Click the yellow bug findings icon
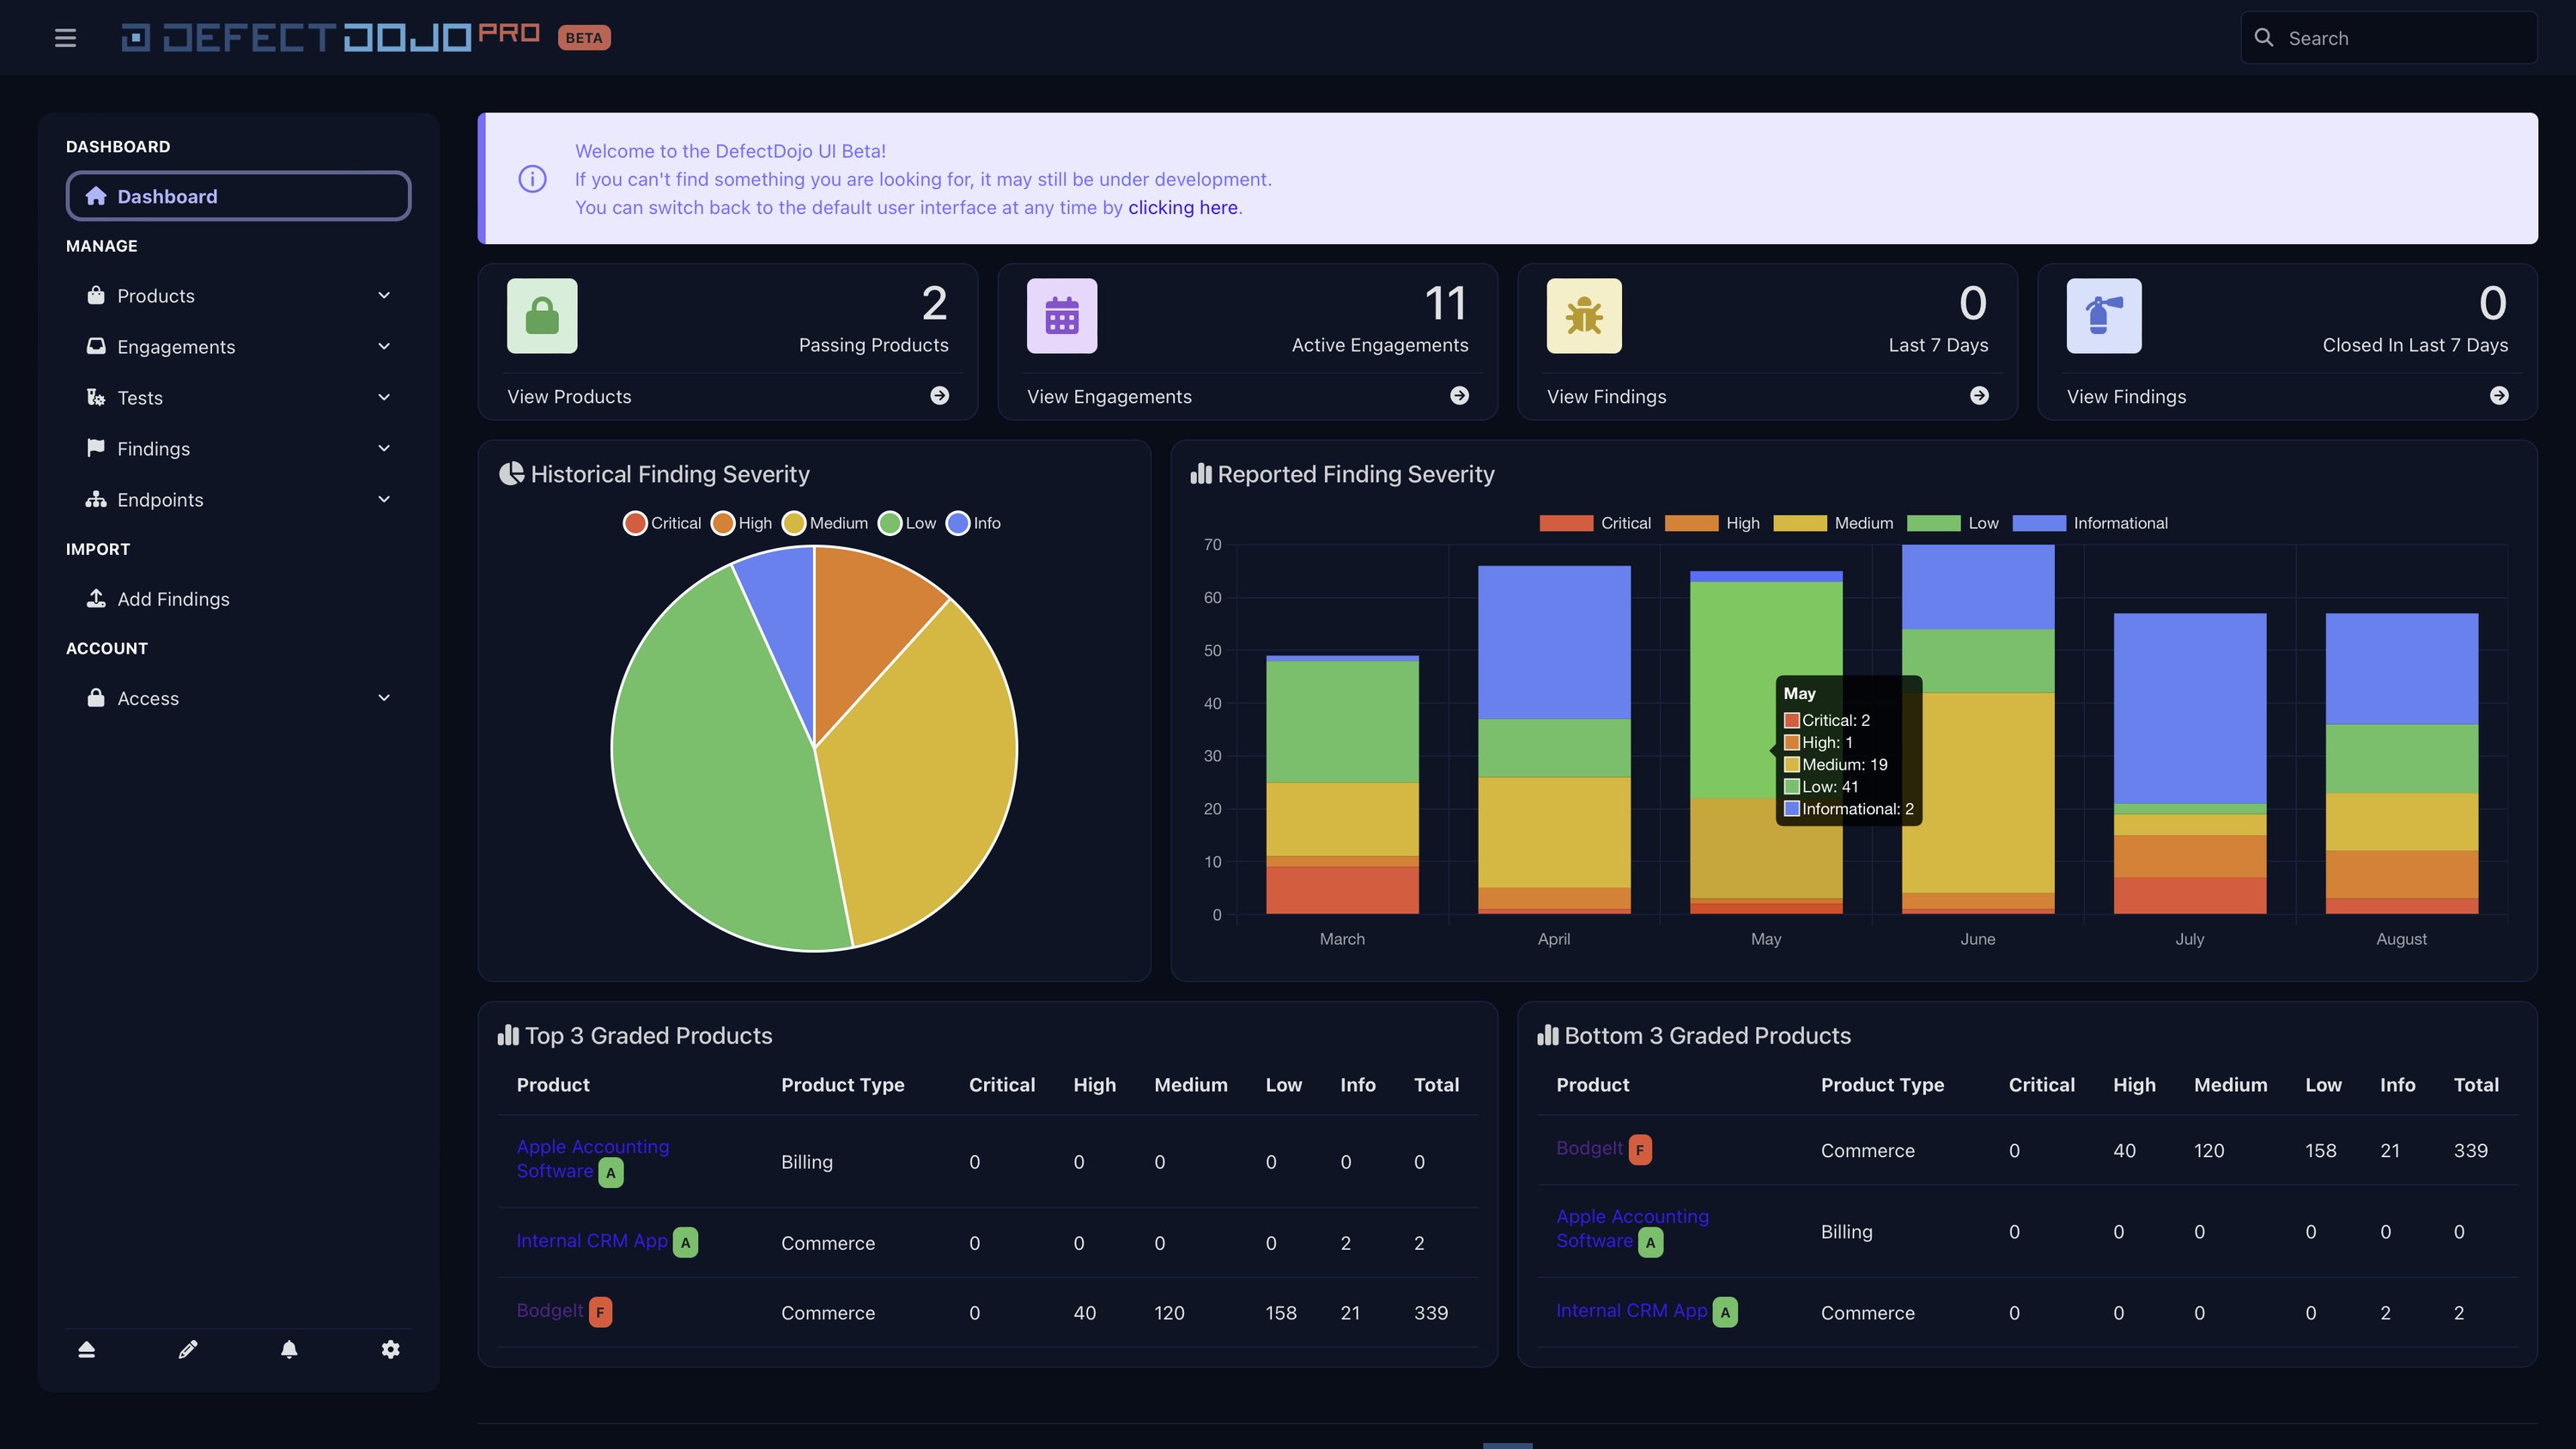The height and width of the screenshot is (1449, 2576). pos(1584,316)
